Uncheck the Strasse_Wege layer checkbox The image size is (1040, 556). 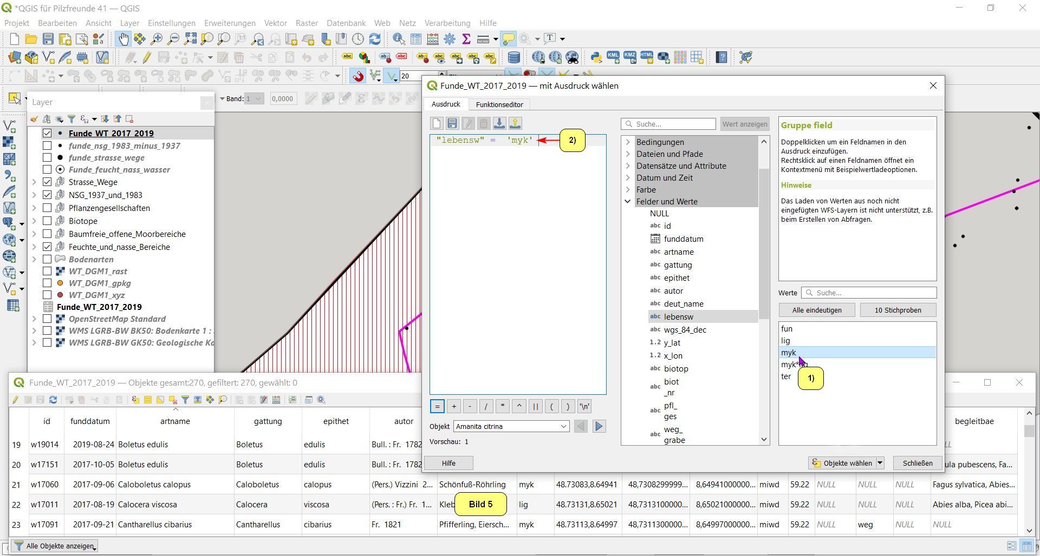47,182
